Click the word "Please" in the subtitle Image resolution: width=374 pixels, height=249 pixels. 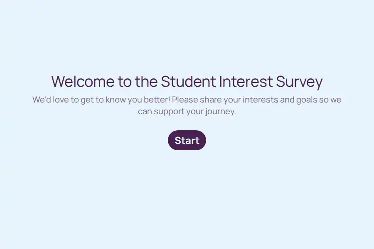[185, 100]
